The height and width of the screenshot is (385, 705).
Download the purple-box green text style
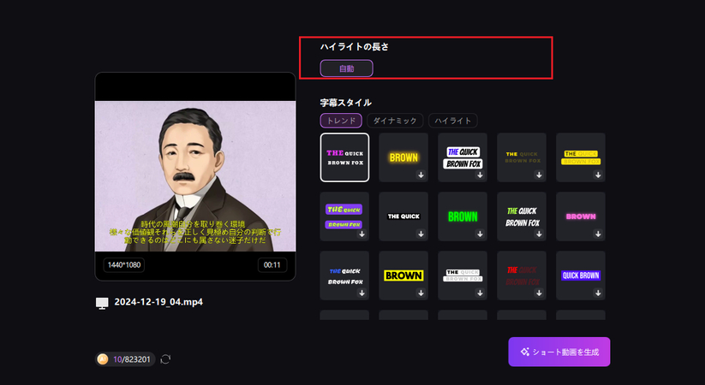tap(362, 234)
